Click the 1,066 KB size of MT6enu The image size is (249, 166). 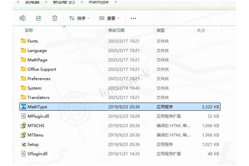[210, 135]
